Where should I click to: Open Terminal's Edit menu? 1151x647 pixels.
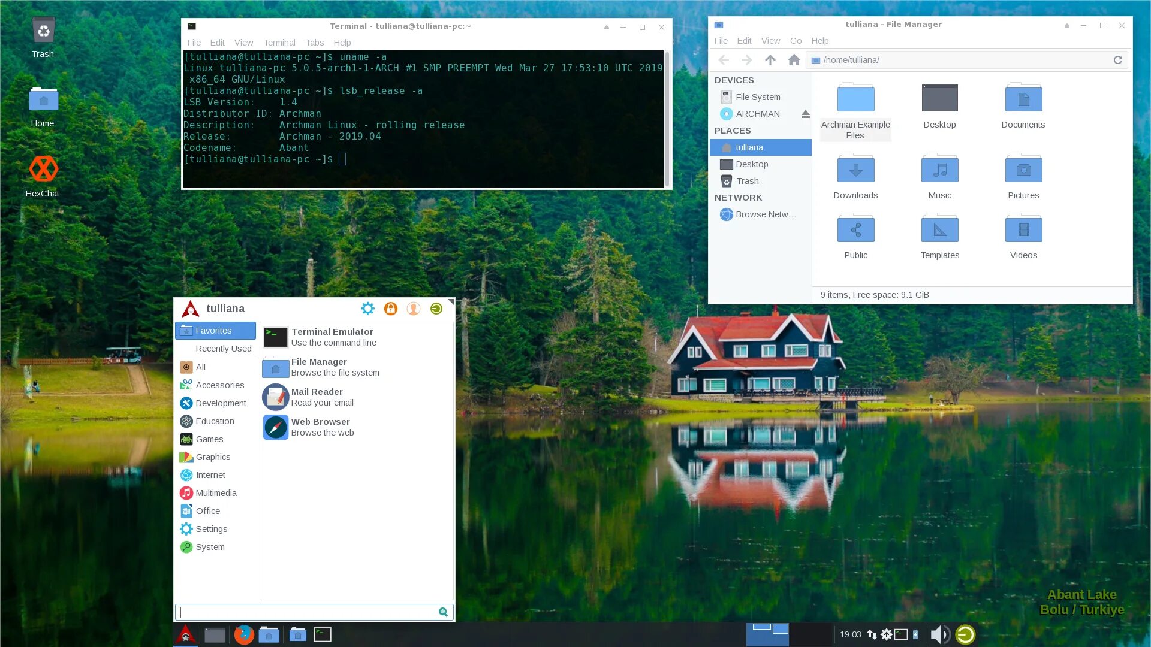(217, 43)
